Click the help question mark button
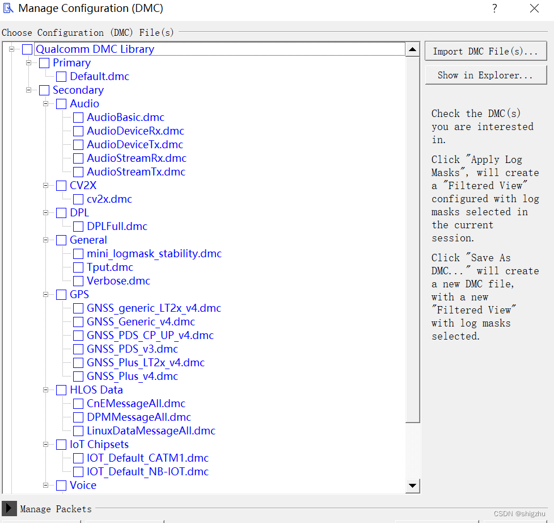Viewport: 554px width, 523px height. pos(494,8)
